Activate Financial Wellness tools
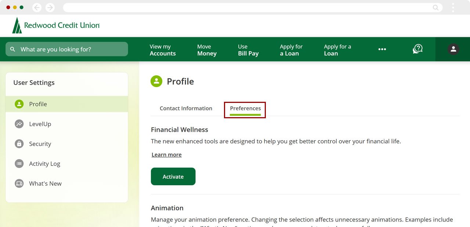The height and width of the screenshot is (227, 470). (x=173, y=176)
